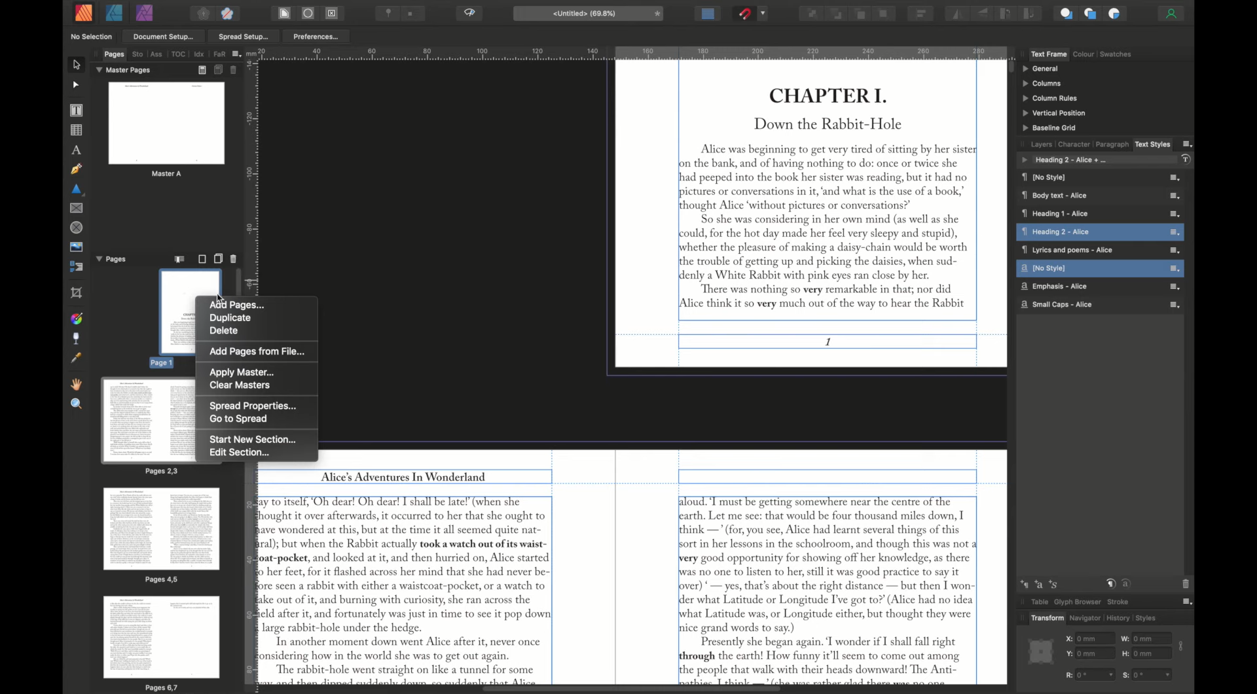Select the Fill gradient tool
The image size is (1257, 694).
[77, 319]
